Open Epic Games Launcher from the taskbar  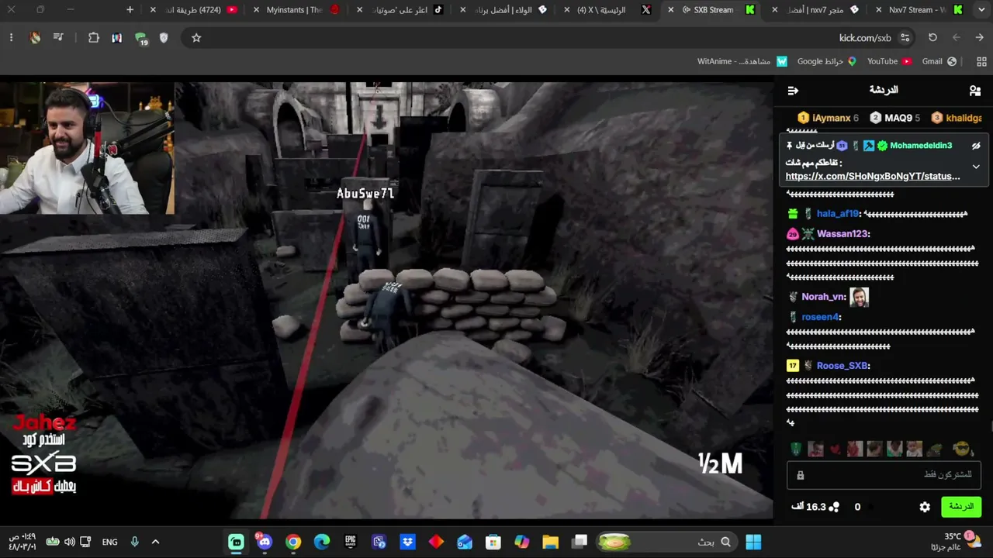coord(351,542)
